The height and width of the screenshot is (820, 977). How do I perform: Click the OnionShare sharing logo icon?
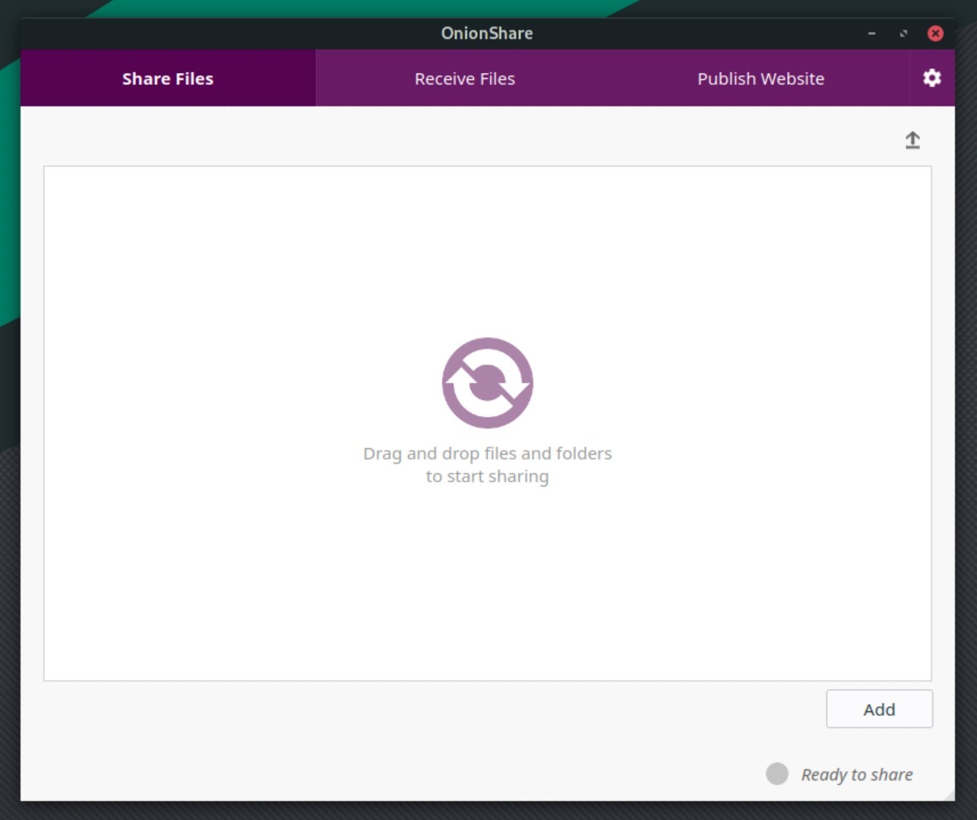tap(487, 383)
